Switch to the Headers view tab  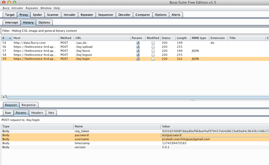click(x=37, y=113)
